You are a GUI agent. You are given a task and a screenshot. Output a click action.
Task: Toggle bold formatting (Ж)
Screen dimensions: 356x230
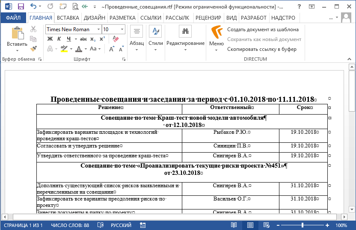pyautogui.click(x=50, y=39)
